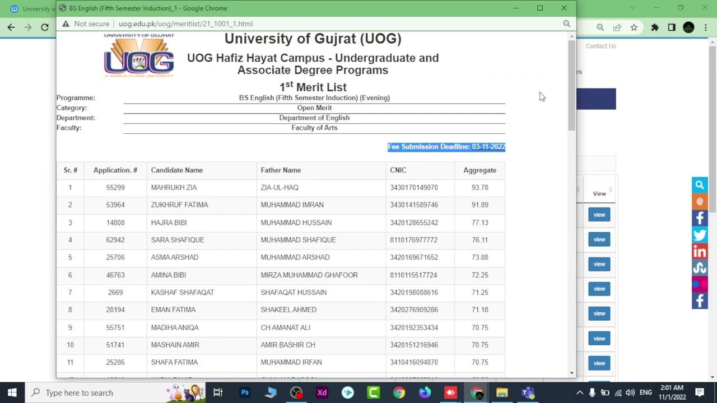Image resolution: width=717 pixels, height=403 pixels.
Task: Bookmark this page with the star icon
Action: pyautogui.click(x=634, y=27)
